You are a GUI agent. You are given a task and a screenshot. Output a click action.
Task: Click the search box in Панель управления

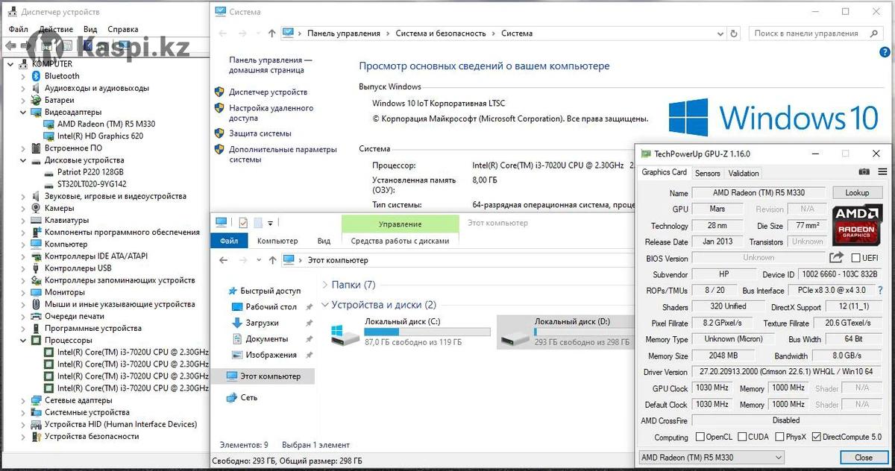813,34
